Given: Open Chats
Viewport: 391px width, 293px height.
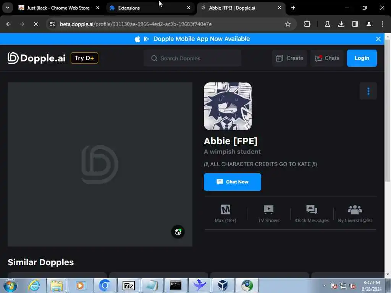Looking at the screenshot, I should pyautogui.click(x=327, y=58).
